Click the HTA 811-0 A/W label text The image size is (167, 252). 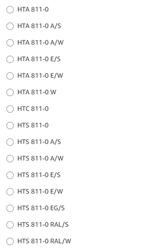[40, 43]
